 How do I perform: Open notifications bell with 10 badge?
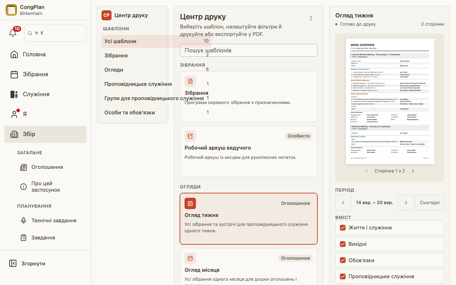(13, 33)
